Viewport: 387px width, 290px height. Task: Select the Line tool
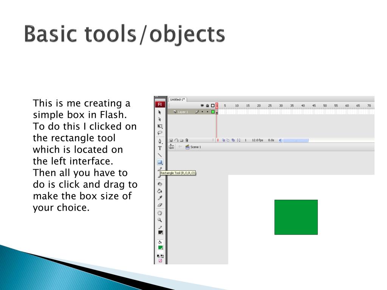pyautogui.click(x=160, y=155)
